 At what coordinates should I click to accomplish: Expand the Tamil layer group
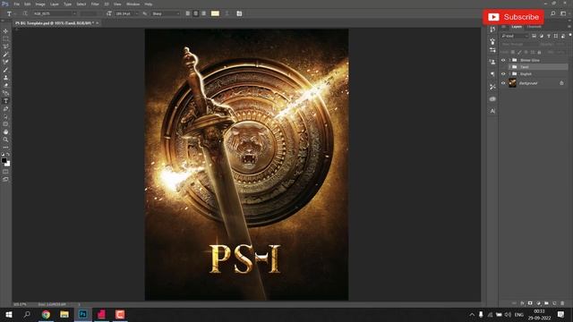(x=509, y=67)
